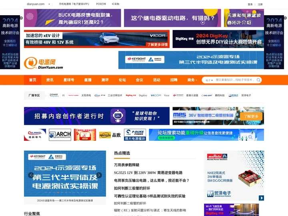Screen dimensions: 288x216
Task: Click 了解更多详情 on Vicor xEV banner
Action: (x=158, y=45)
